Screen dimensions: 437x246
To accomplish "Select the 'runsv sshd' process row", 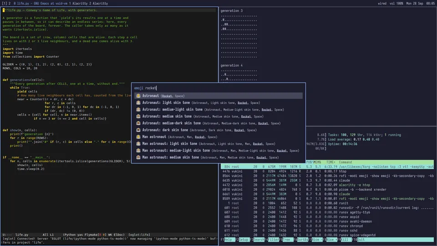I will pos(327,231).
